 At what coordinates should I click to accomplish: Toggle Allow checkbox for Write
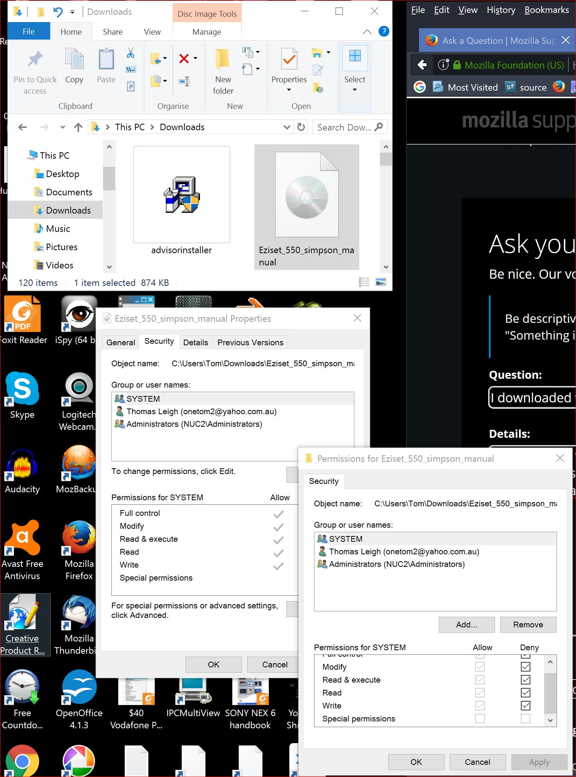[480, 705]
